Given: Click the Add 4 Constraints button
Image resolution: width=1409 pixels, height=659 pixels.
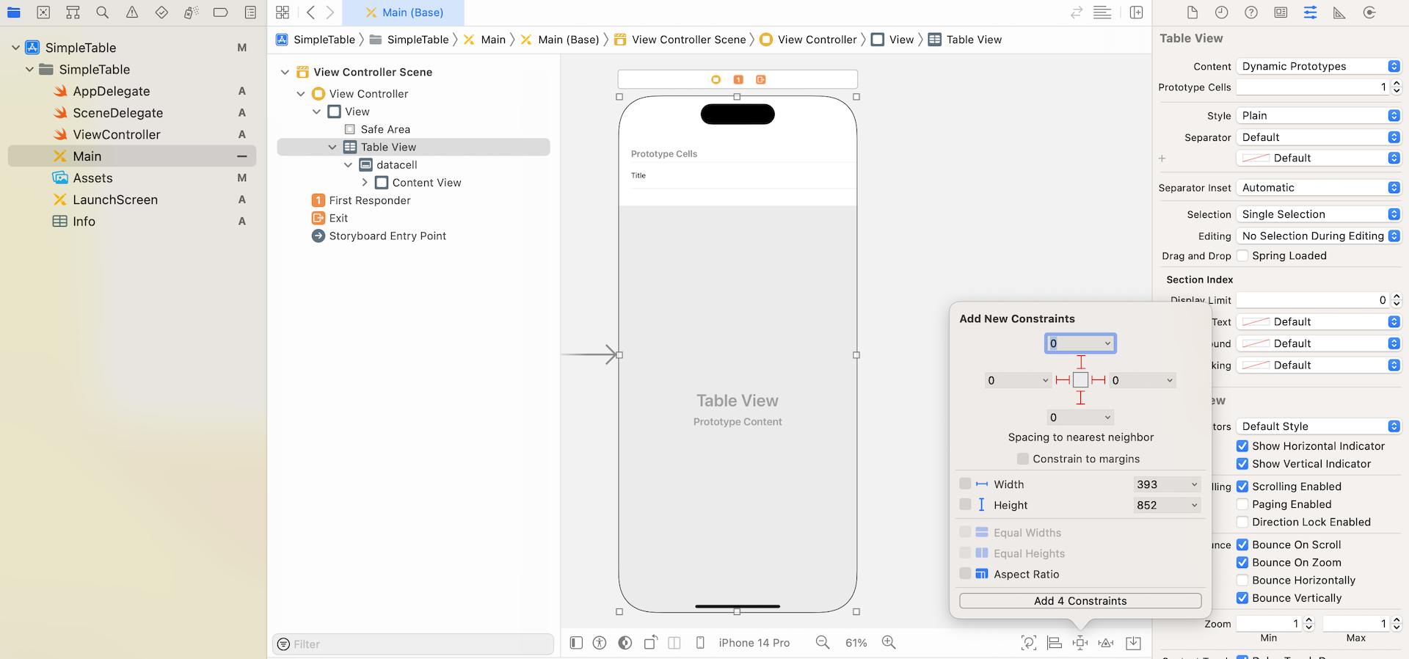Looking at the screenshot, I should point(1080,600).
